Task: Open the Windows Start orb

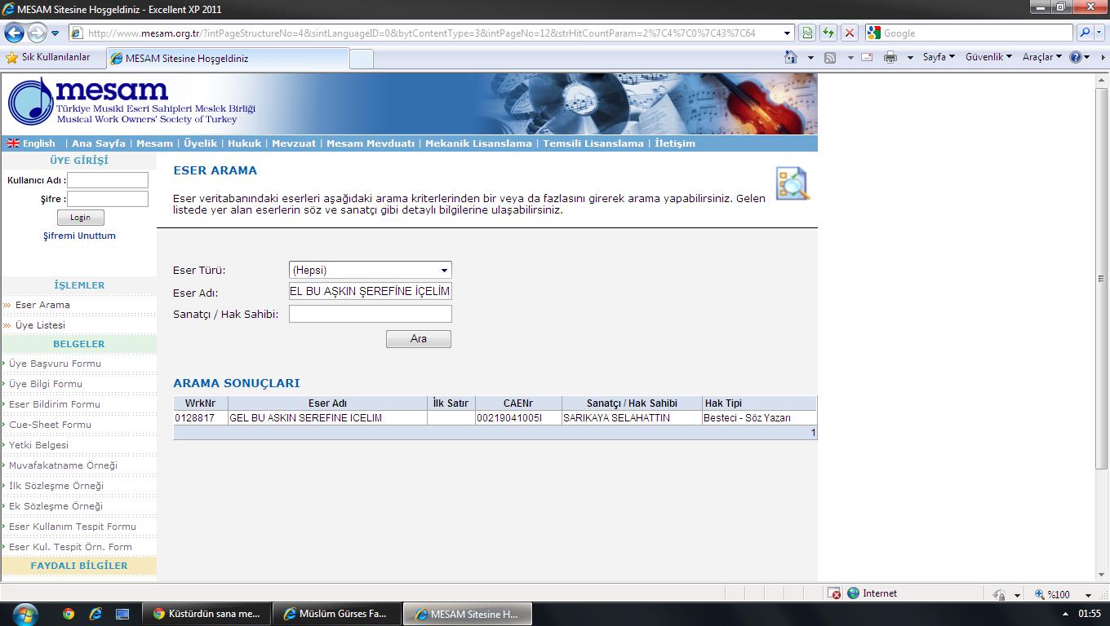Action: point(25,614)
